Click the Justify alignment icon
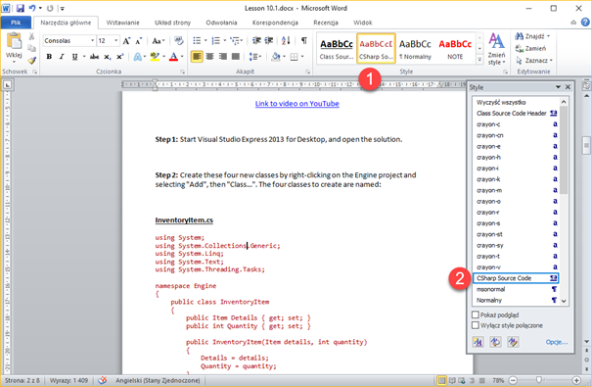The height and width of the screenshot is (387, 592). click(236, 56)
